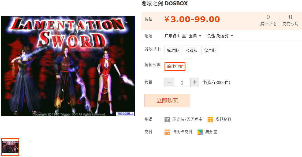The width and height of the screenshot is (302, 157).
Task: Click the quantity input field
Action: (x=182, y=82)
